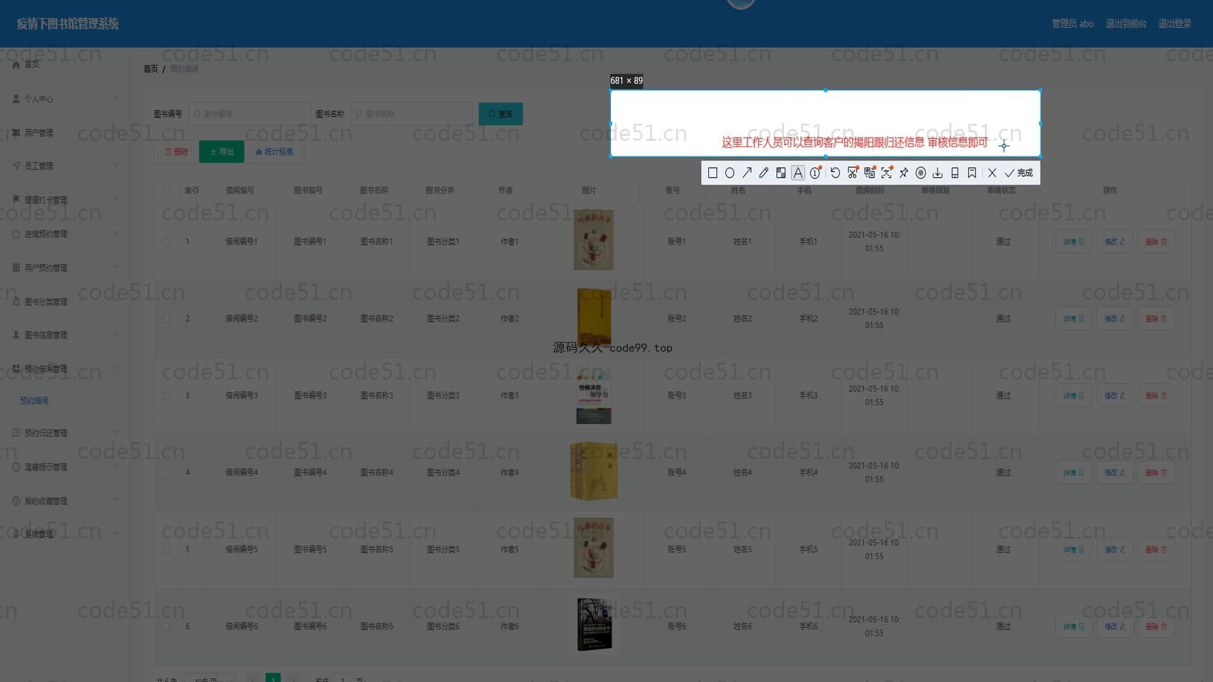Click 修改 for 借阅编号2 row

(1115, 319)
